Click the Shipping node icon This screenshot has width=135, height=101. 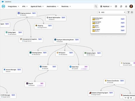click(x=36, y=26)
